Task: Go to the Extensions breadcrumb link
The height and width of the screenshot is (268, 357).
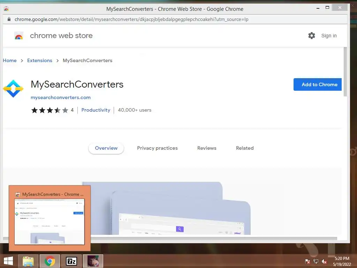Action: pos(40,60)
